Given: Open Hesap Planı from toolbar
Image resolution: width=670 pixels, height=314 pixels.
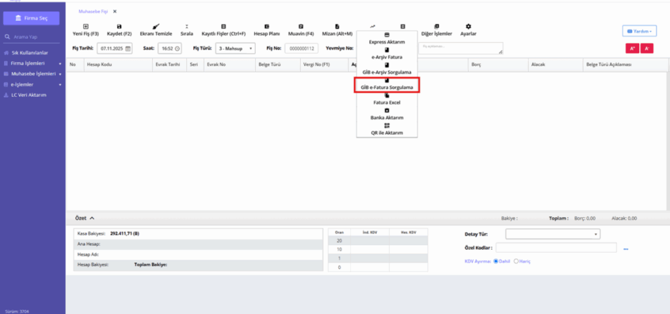Looking at the screenshot, I should click(267, 26).
